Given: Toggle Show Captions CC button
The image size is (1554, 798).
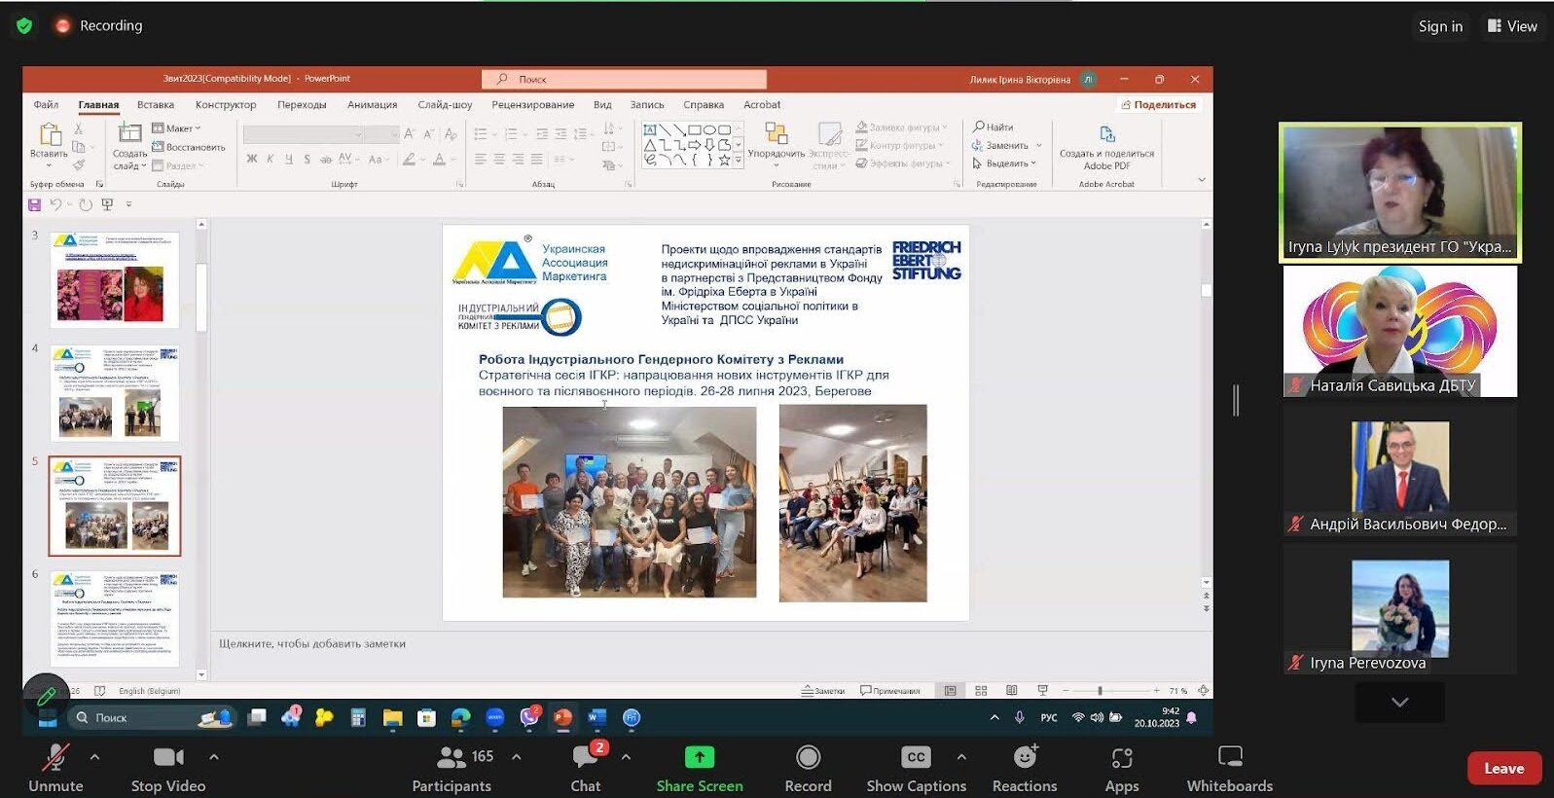Looking at the screenshot, I should click(916, 757).
